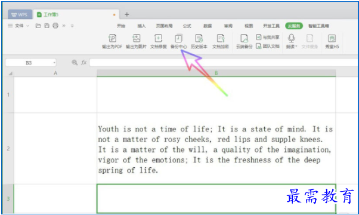Click the open folder icon in quick toolbar
This screenshot has height=215, width=359.
coord(38,26)
